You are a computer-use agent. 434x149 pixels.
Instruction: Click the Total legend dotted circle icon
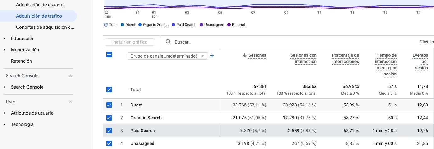(106, 25)
